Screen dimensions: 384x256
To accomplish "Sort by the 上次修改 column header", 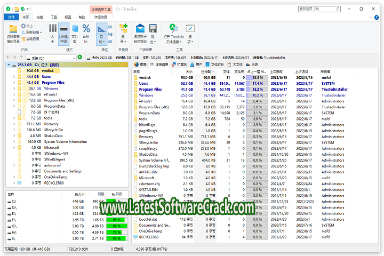I will (276, 71).
